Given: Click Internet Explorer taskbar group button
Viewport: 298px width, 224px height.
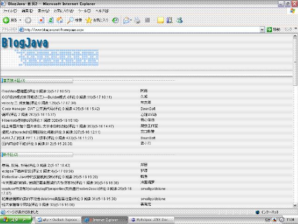Looking at the screenshot, I should point(104,220).
